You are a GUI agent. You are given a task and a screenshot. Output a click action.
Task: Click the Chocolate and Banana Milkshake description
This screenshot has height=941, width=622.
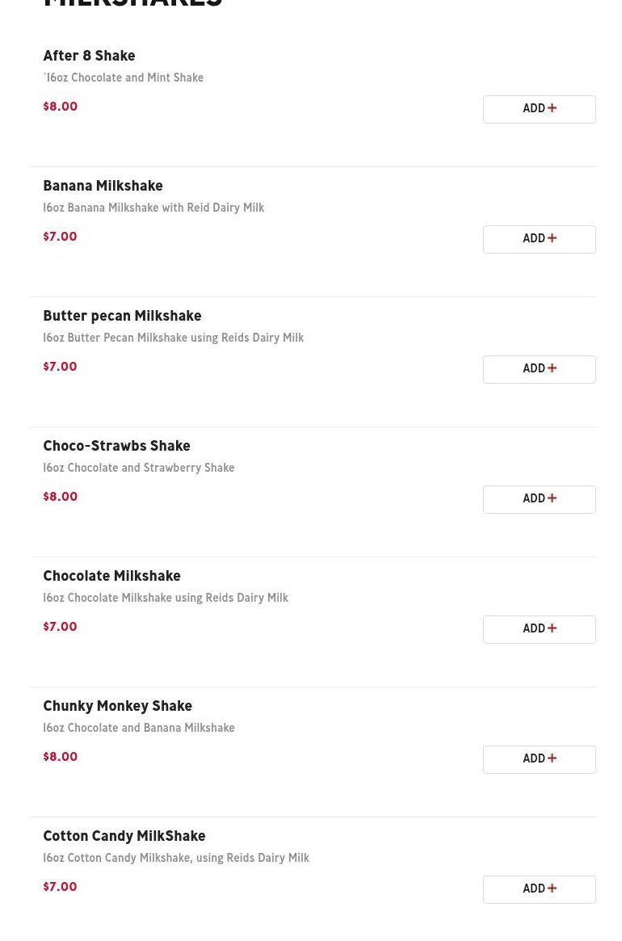[139, 728]
